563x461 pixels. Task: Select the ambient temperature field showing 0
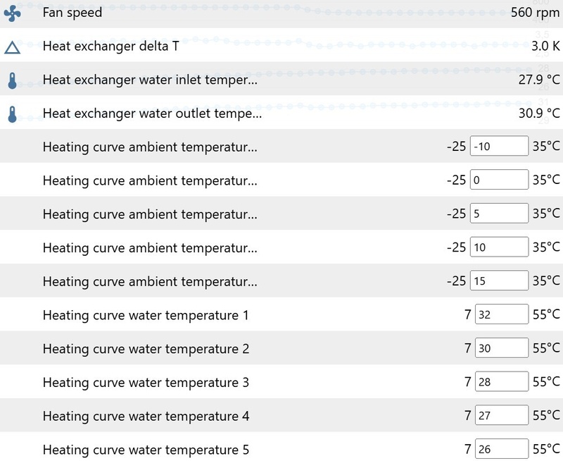499,180
